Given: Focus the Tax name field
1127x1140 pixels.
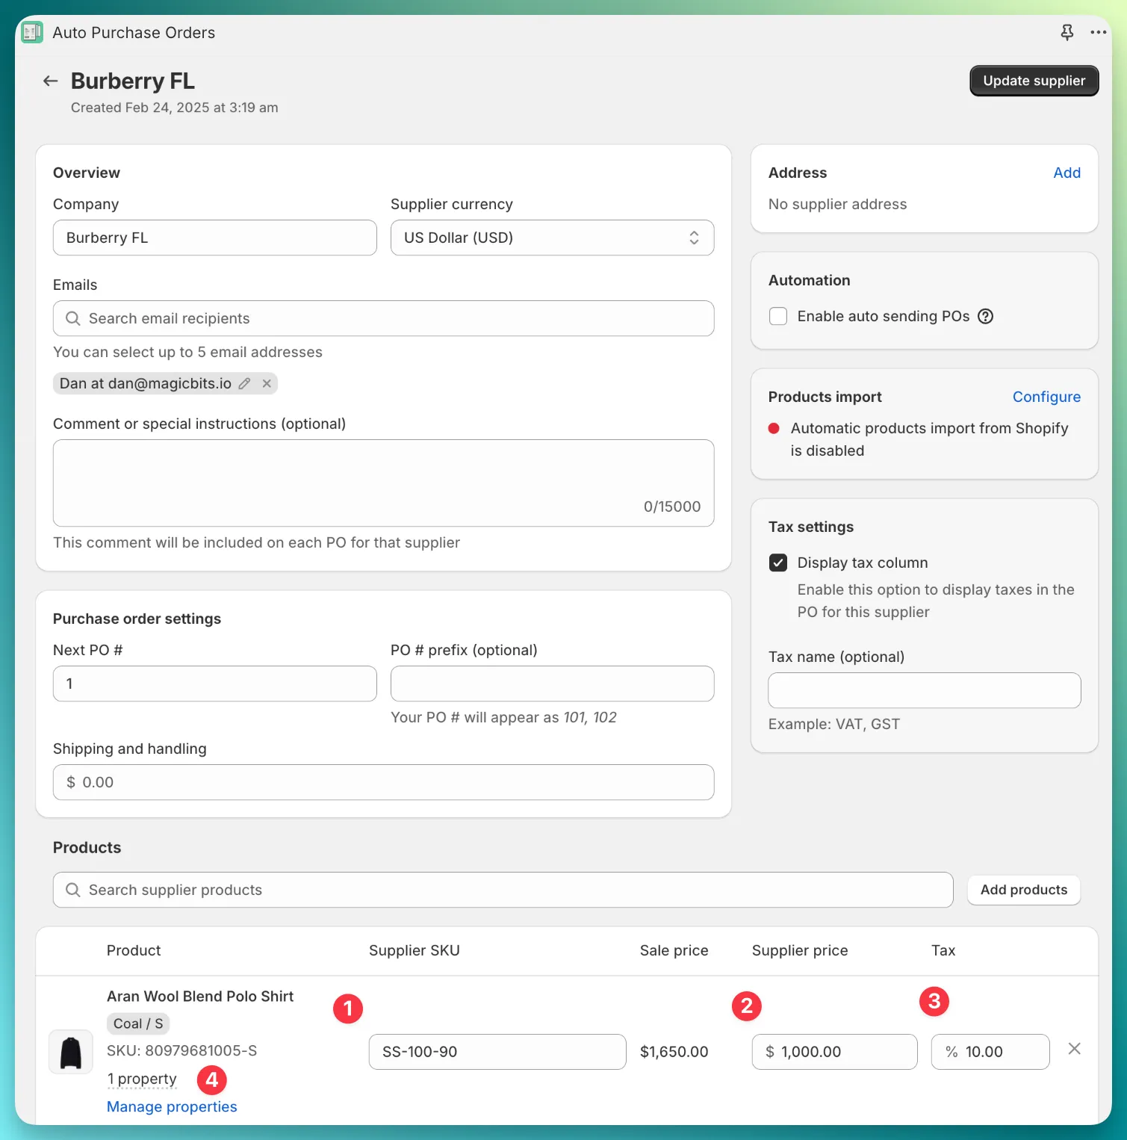Looking at the screenshot, I should tap(924, 690).
